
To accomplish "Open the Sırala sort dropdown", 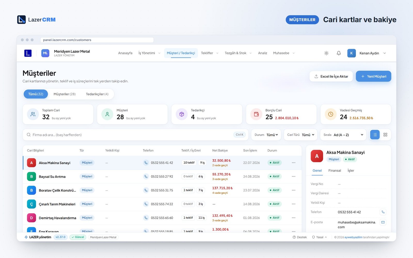I will click(343, 135).
